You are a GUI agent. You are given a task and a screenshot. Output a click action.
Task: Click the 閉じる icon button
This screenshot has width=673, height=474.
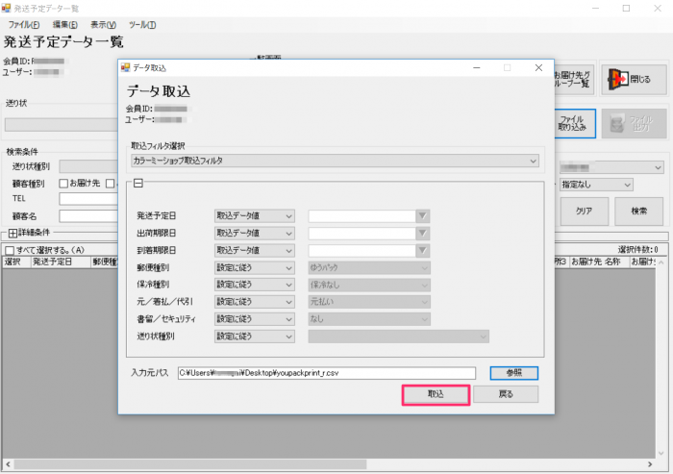pos(633,79)
